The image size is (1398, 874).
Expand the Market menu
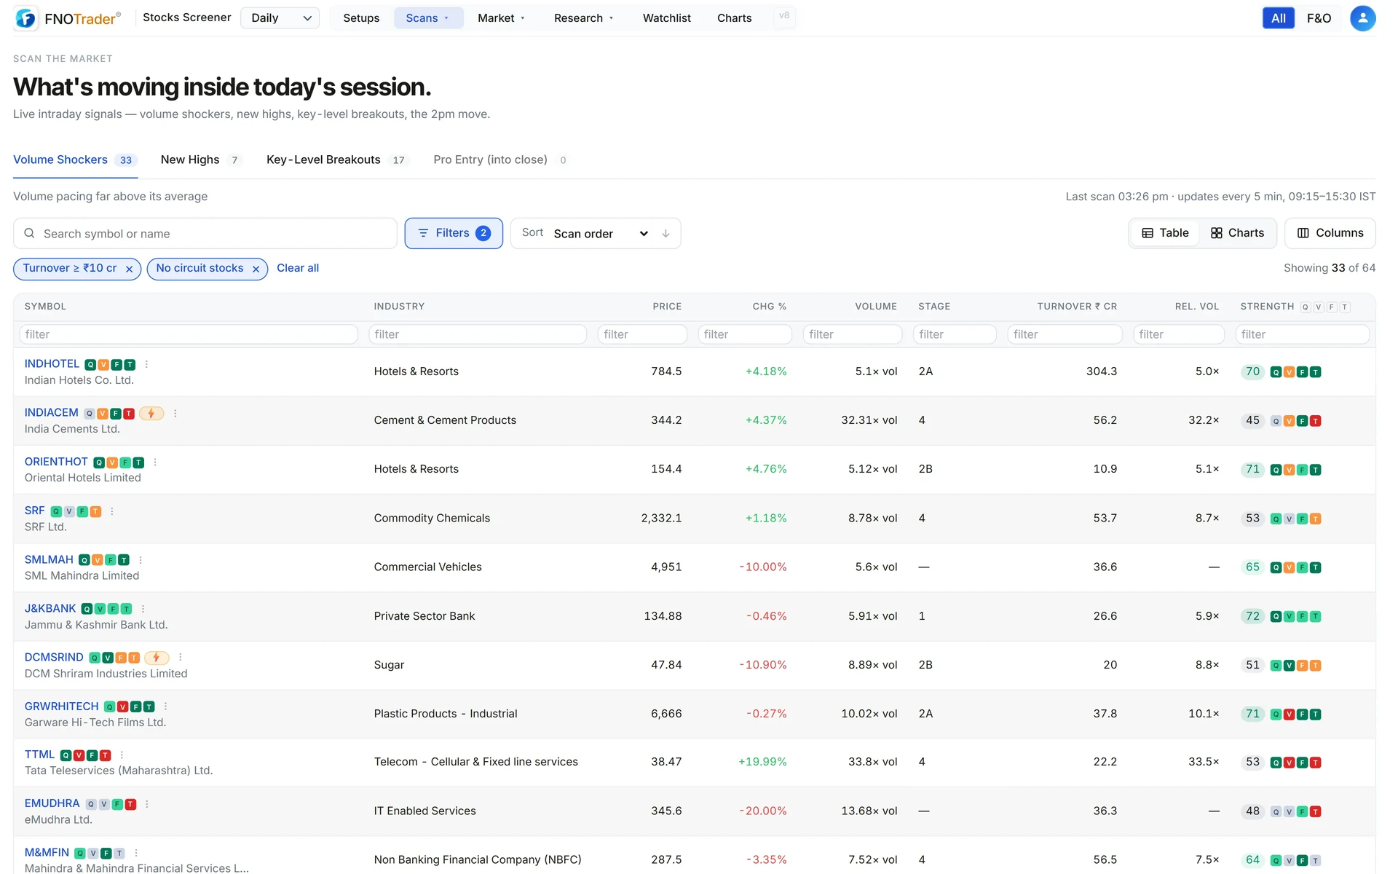(x=501, y=18)
